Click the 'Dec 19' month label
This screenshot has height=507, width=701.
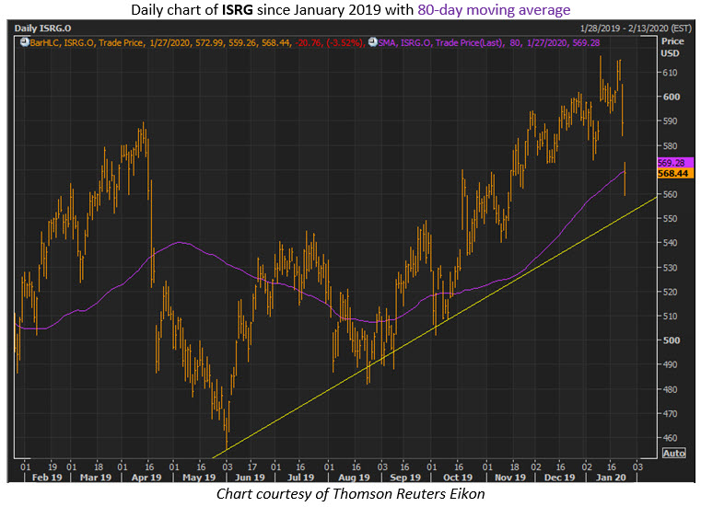pyautogui.click(x=560, y=477)
